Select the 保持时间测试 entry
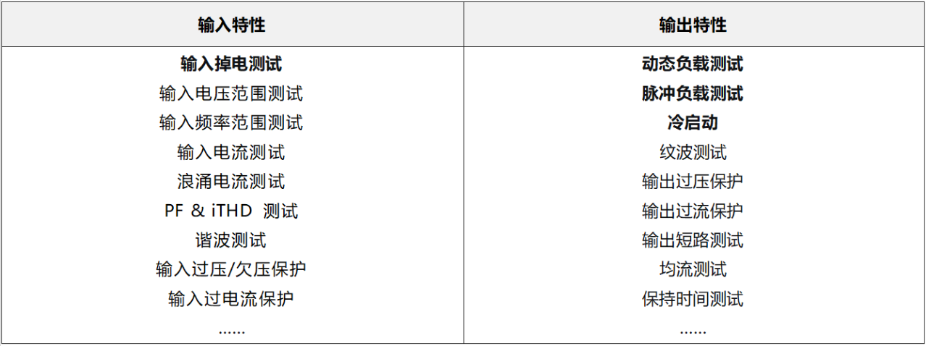Image resolution: width=926 pixels, height=346 pixels. 693,299
